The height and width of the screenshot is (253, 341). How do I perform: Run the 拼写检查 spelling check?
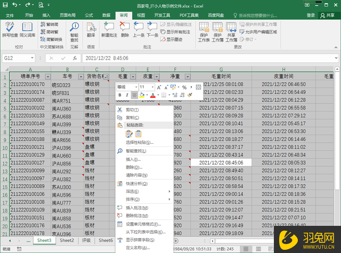click(10, 29)
